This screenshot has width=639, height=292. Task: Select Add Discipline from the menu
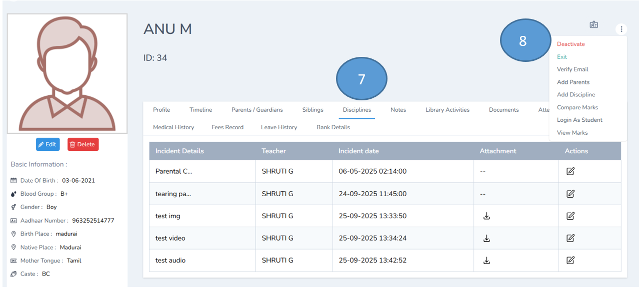[x=576, y=94]
